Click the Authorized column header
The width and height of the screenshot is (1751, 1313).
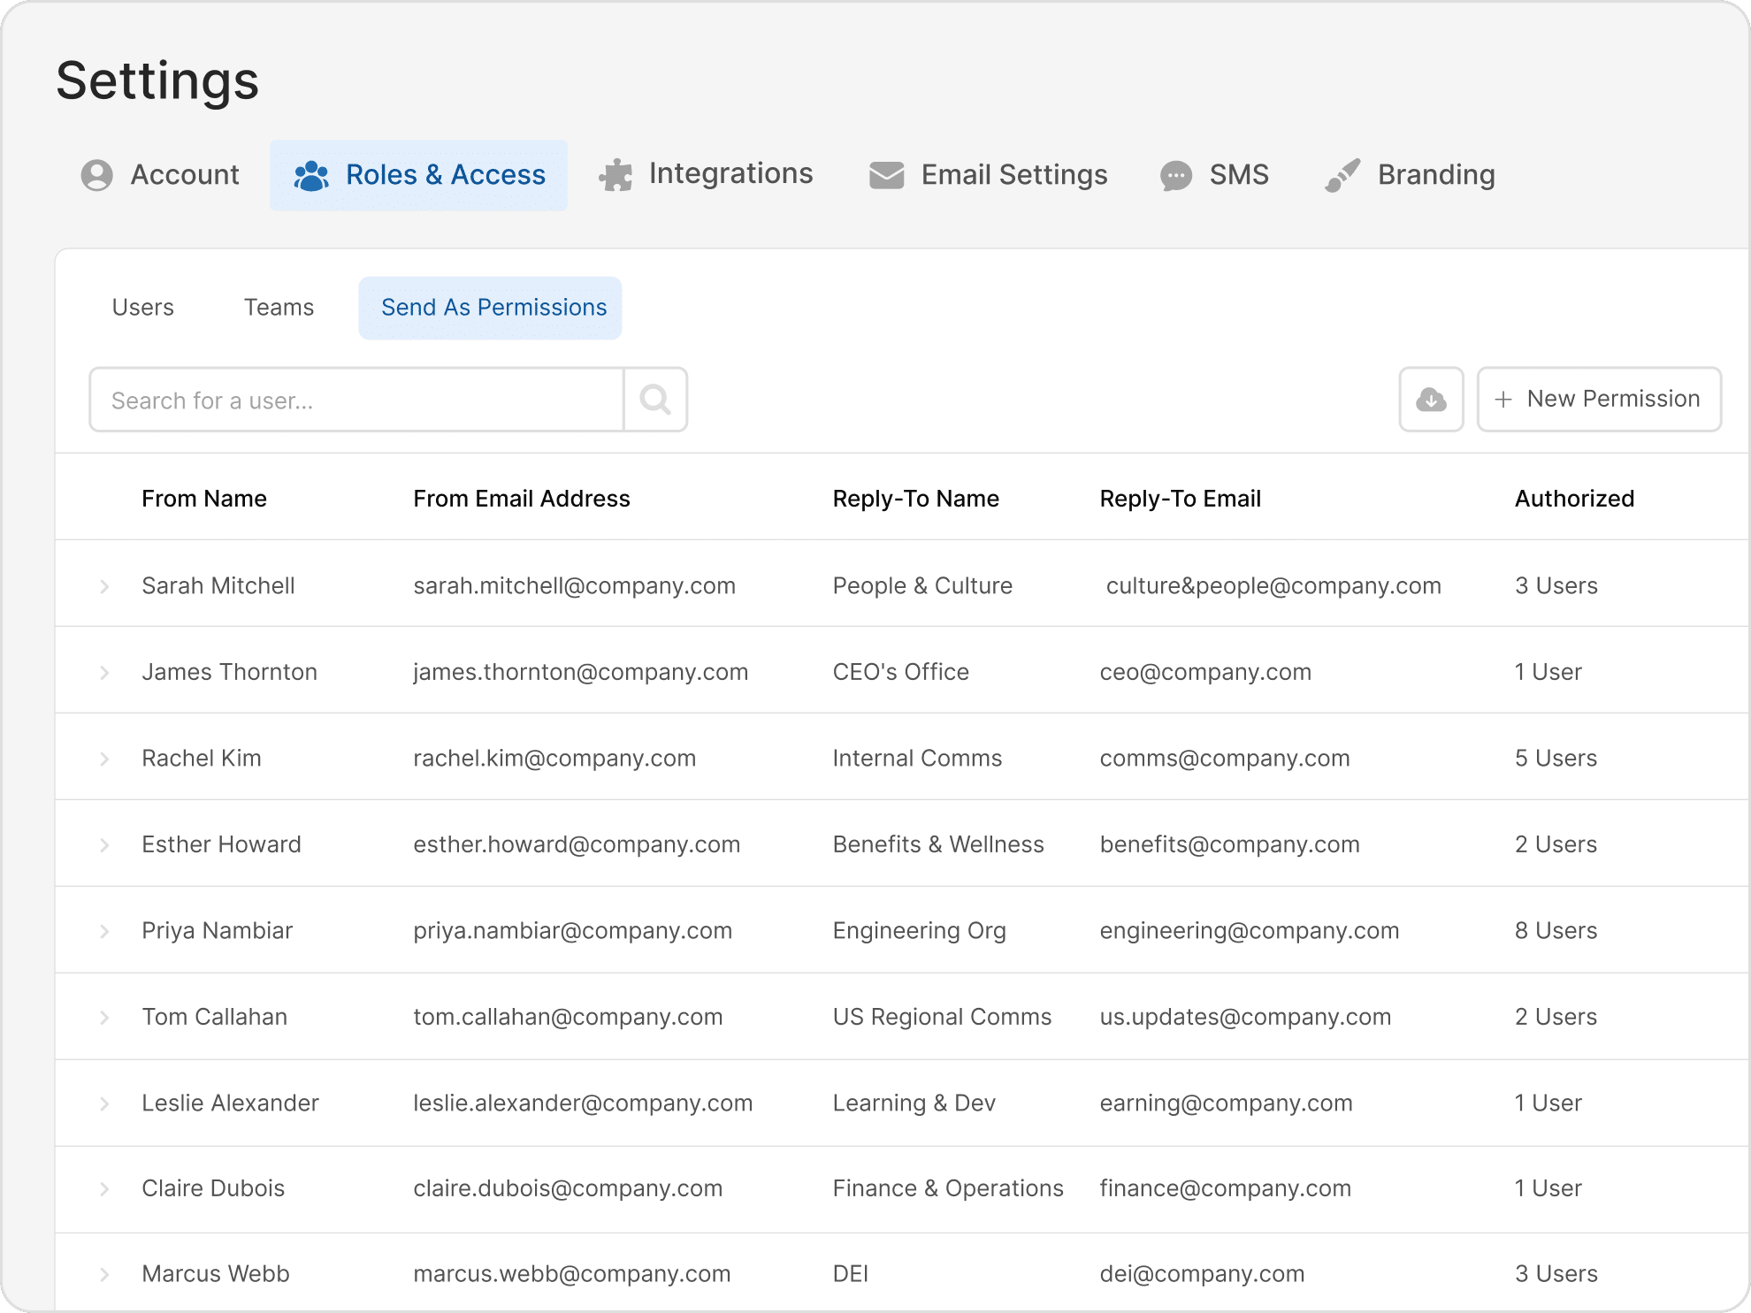click(x=1573, y=499)
